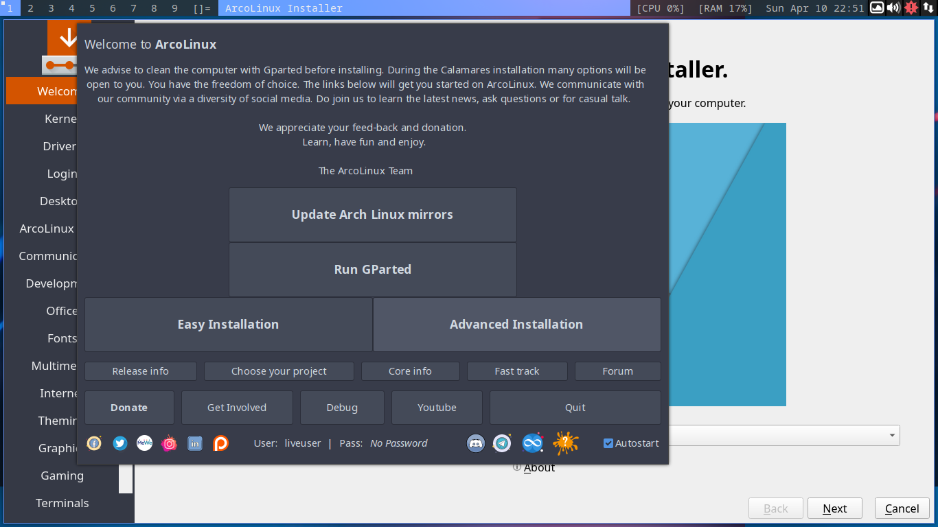Click the blue infinity logo icon
The height and width of the screenshot is (527, 938).
tap(533, 443)
